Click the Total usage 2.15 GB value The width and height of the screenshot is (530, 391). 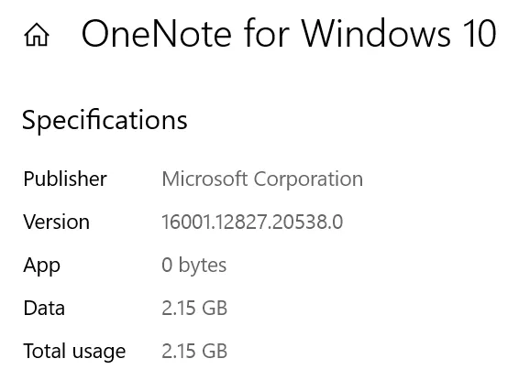pyautogui.click(x=194, y=351)
